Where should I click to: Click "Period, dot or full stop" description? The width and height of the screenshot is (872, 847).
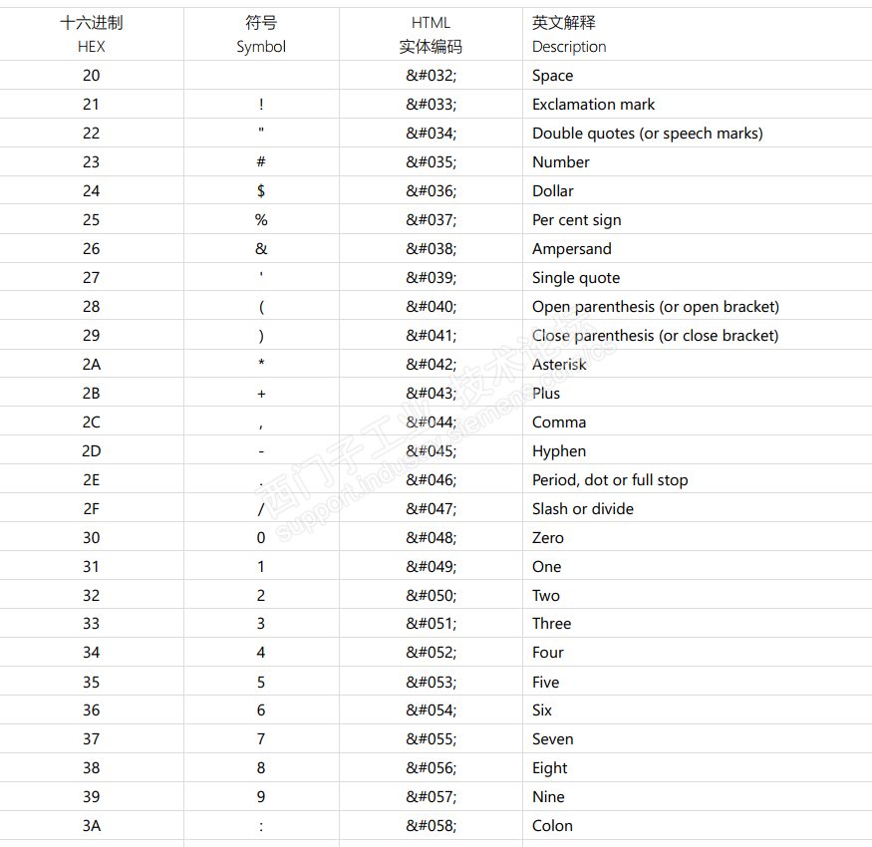(x=610, y=480)
